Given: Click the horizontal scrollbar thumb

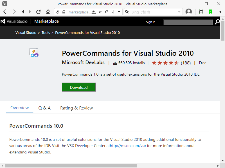Looking at the screenshot, I should (71, 165).
